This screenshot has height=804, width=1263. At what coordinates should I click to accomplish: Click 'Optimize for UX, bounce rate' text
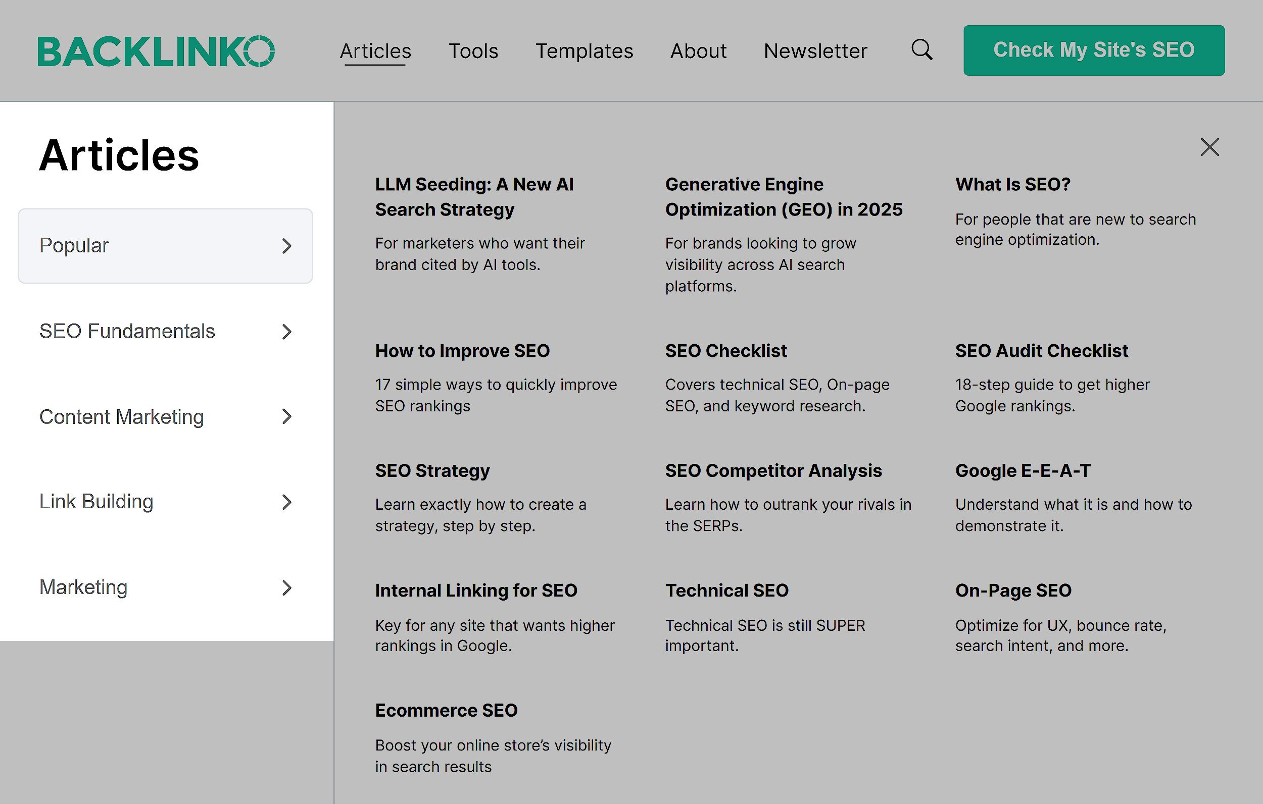point(1060,635)
